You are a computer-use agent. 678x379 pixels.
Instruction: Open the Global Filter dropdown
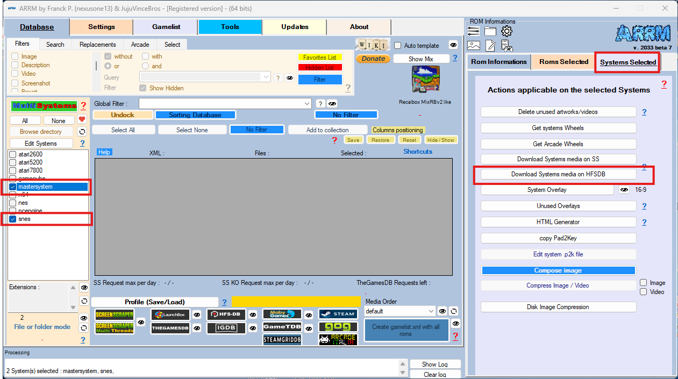(307, 104)
